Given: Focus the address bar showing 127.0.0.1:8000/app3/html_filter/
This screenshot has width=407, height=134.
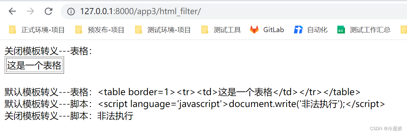Looking at the screenshot, I should click(234, 12).
